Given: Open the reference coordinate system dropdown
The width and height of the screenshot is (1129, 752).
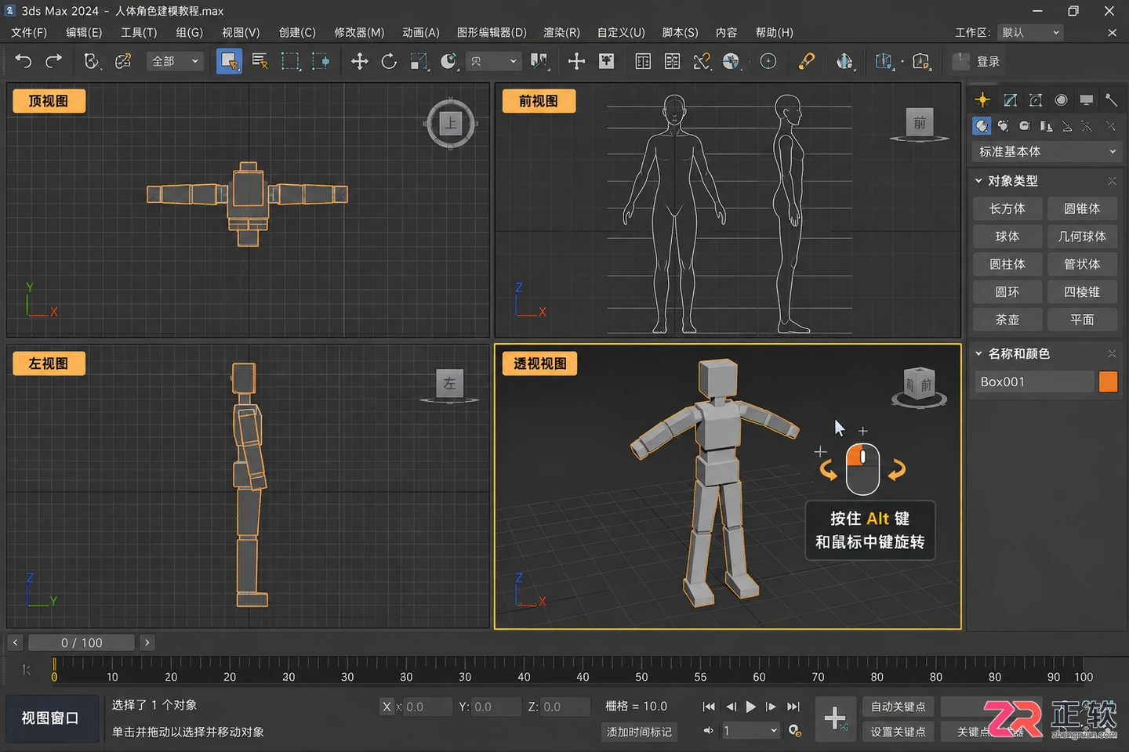Looking at the screenshot, I should tap(494, 61).
